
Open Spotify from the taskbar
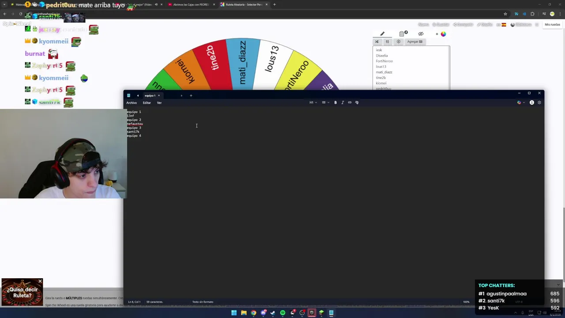[x=282, y=313]
